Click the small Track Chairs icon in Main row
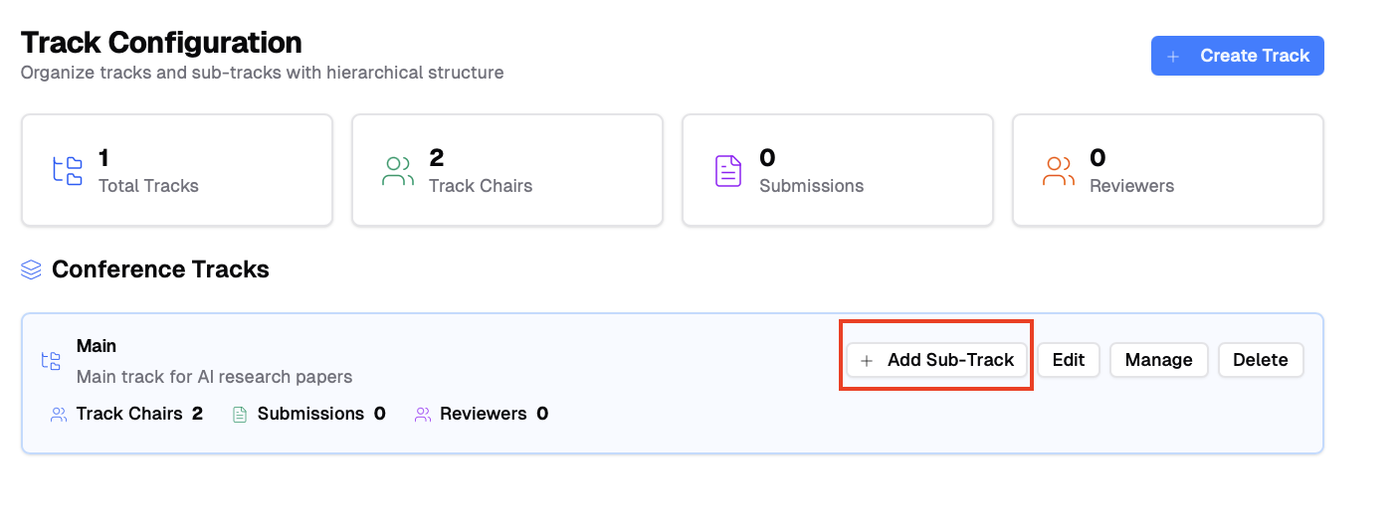Viewport: 1399px width, 531px height. [x=59, y=414]
